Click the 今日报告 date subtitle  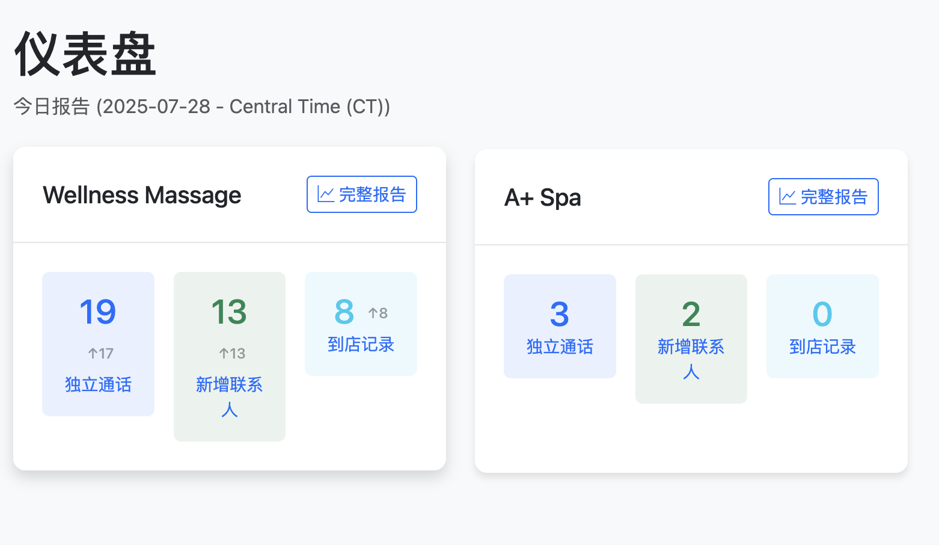(202, 106)
